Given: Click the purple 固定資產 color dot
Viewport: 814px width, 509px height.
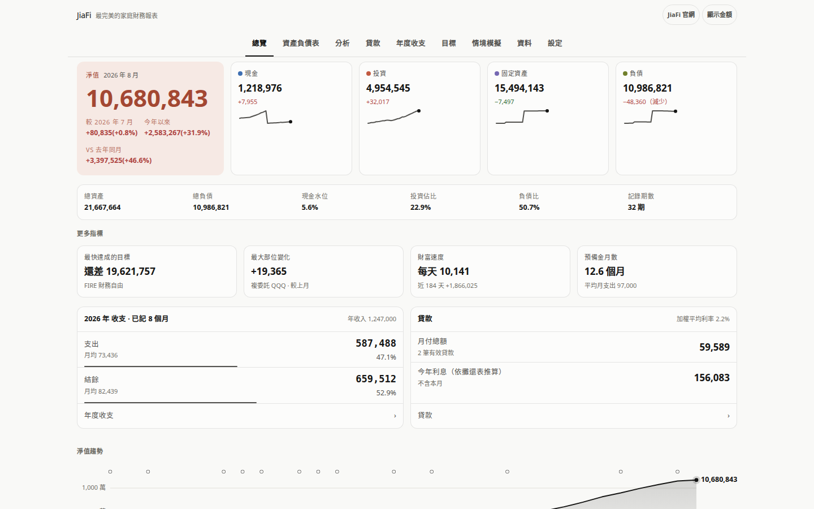Looking at the screenshot, I should coord(497,74).
